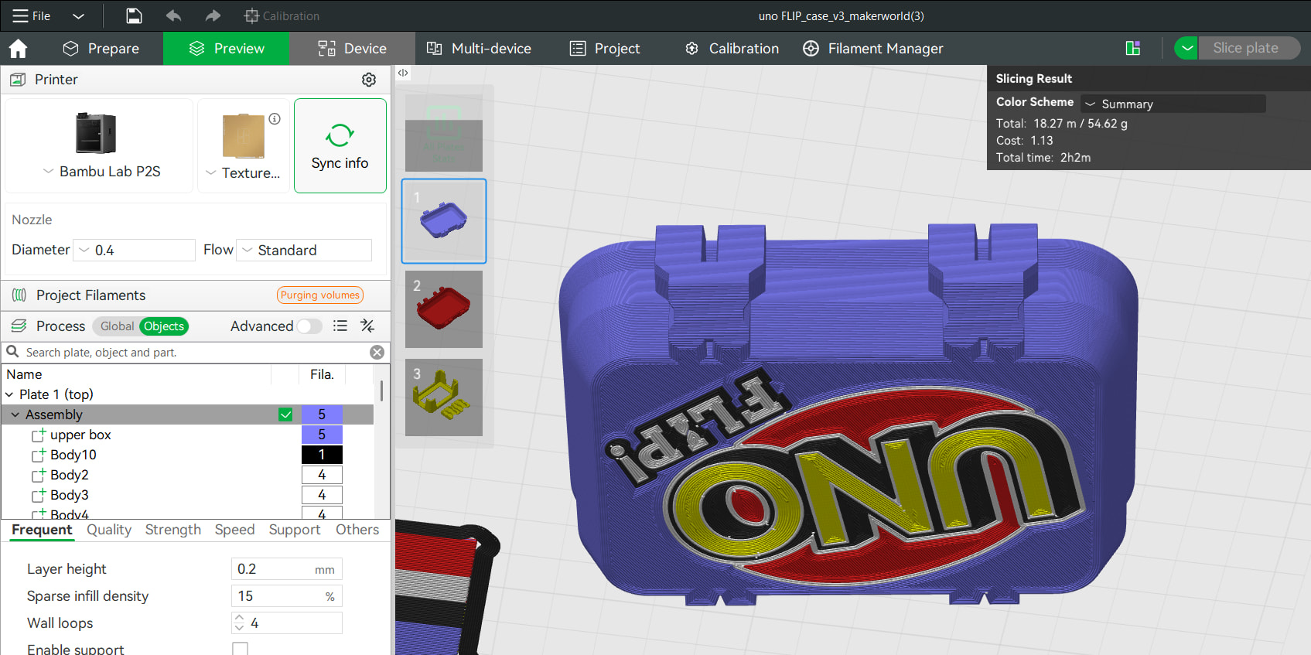The height and width of the screenshot is (655, 1311).
Task: Click the search magnifier icon
Action: coord(12,352)
